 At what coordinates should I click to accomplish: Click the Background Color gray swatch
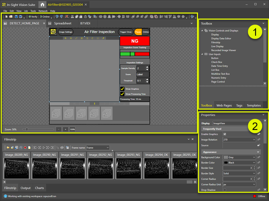click(x=226, y=157)
